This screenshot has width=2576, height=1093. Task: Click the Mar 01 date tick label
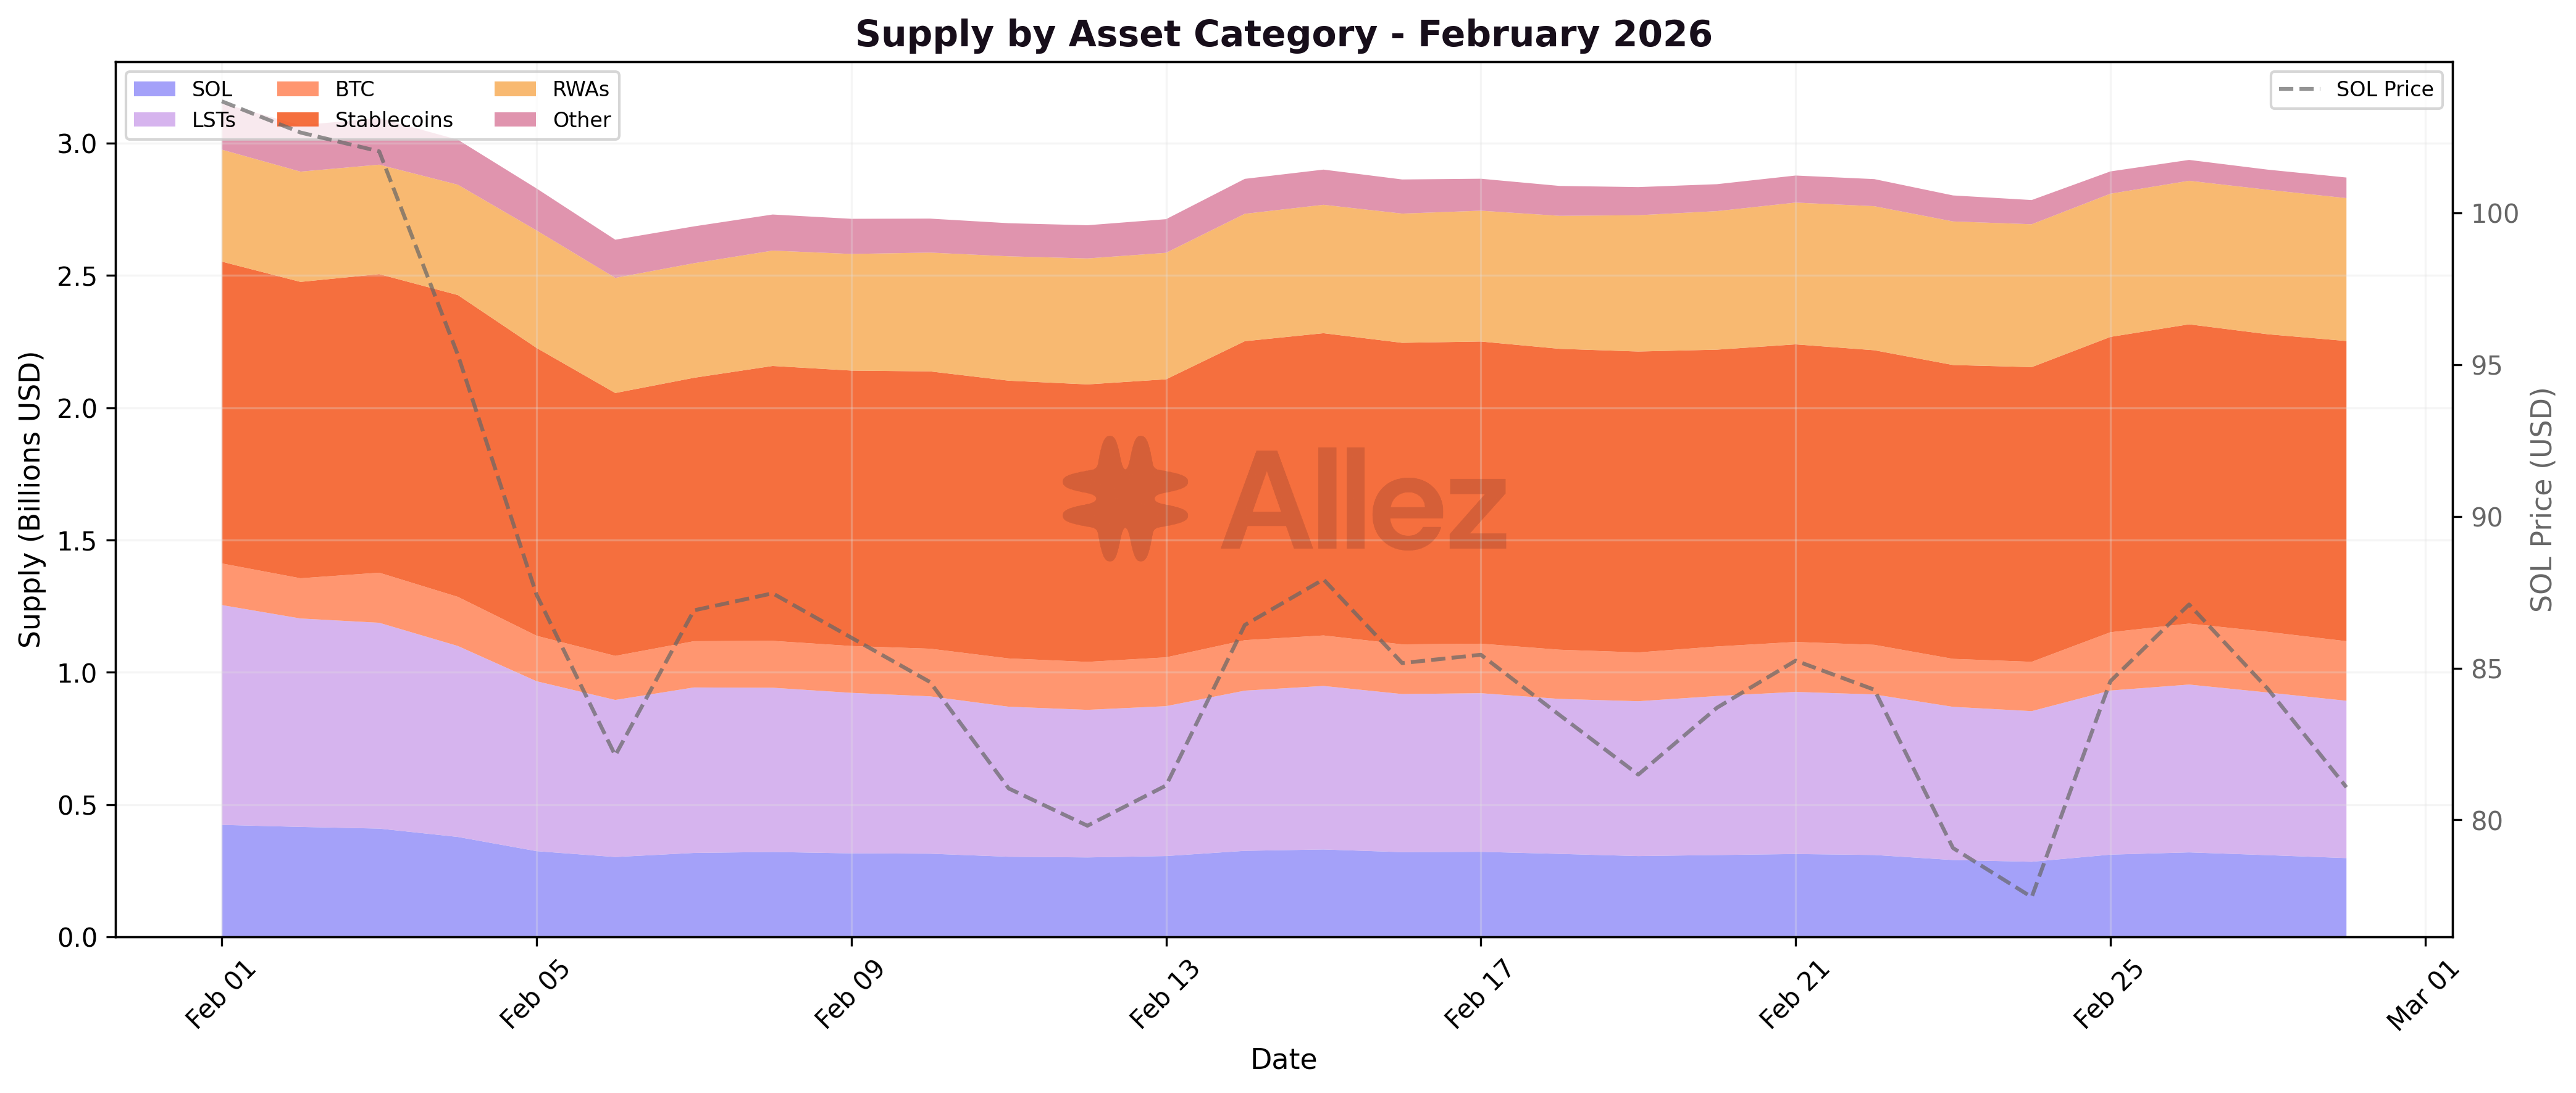[2422, 996]
